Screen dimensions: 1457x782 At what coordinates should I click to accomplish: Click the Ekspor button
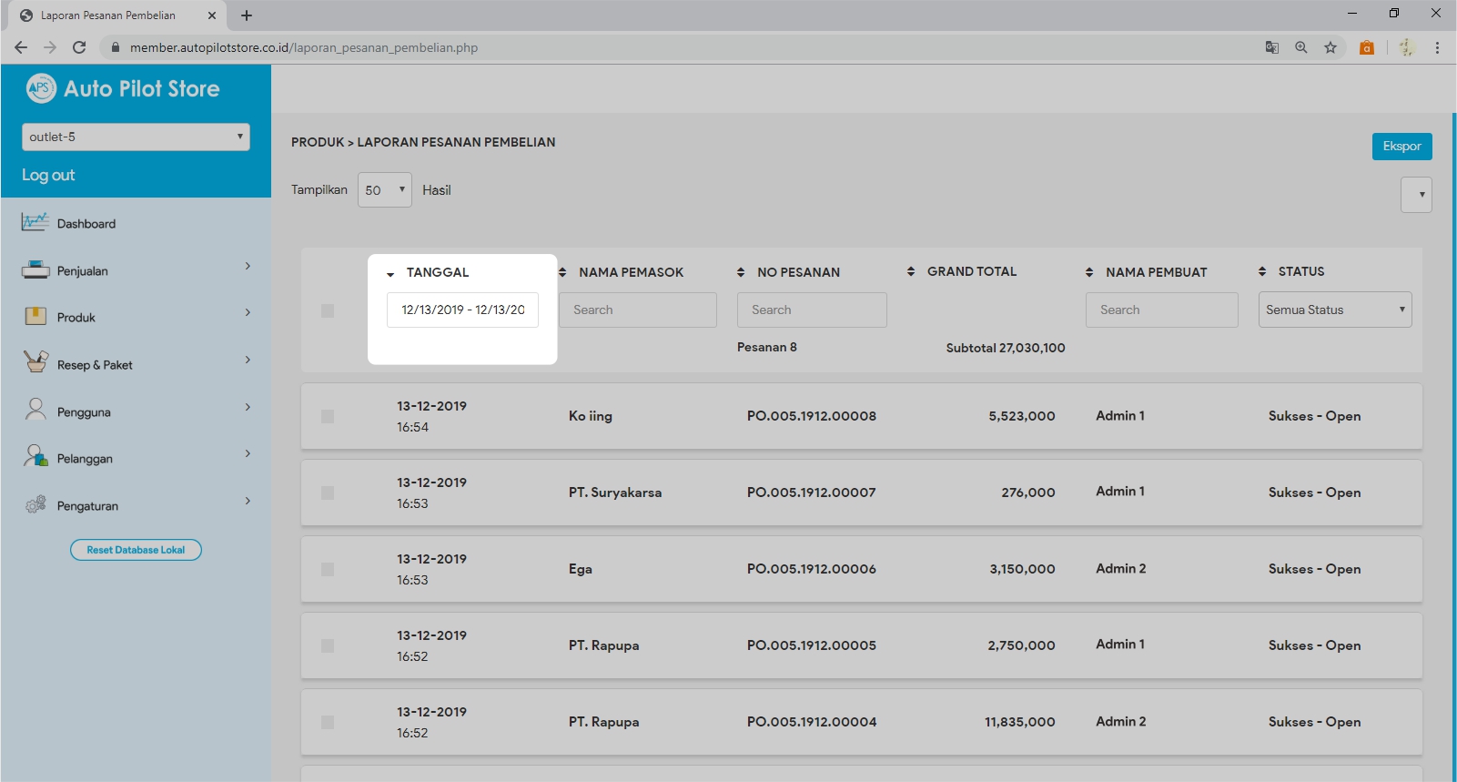click(1401, 147)
